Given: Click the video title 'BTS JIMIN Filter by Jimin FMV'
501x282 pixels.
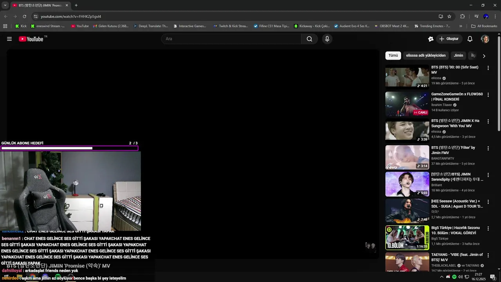Looking at the screenshot, I should pyautogui.click(x=453, y=150).
